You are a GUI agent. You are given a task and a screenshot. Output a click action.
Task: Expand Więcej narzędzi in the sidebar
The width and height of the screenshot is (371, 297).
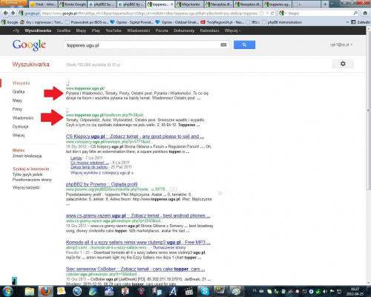[x=26, y=187]
